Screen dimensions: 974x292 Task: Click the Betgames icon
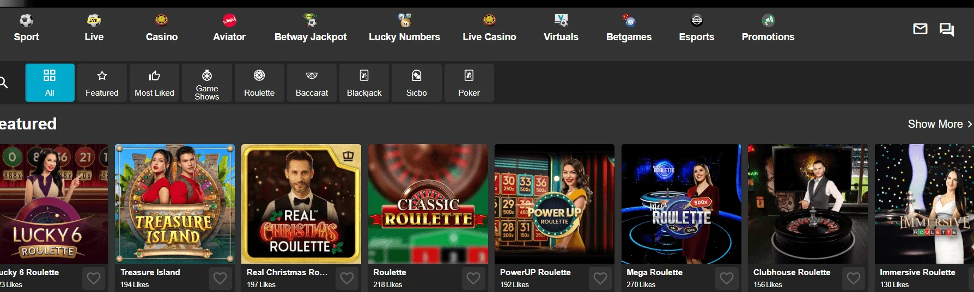pyautogui.click(x=629, y=21)
